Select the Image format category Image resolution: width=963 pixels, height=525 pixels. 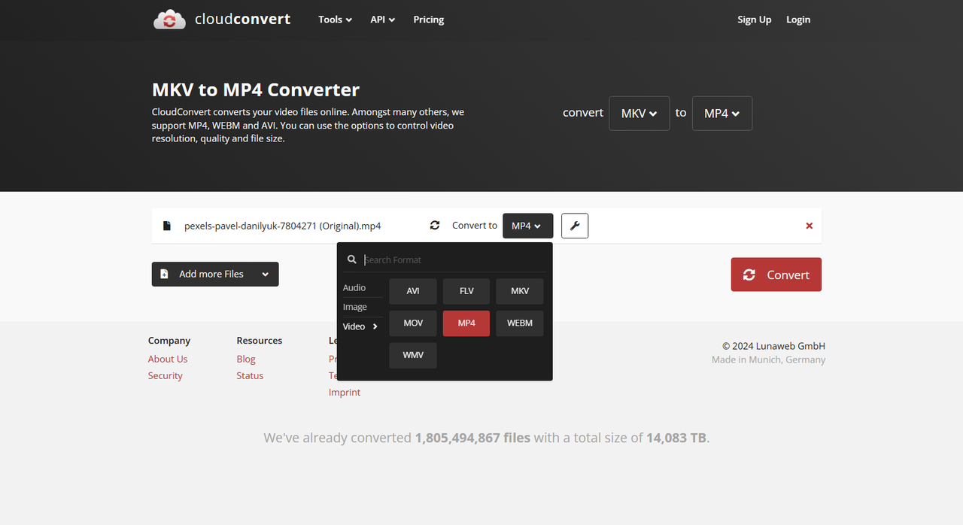click(355, 307)
